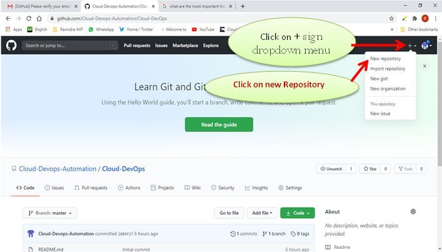Screen dimensions: 442x252
Task: Open Marketplace in top navigation
Action: (x=185, y=46)
